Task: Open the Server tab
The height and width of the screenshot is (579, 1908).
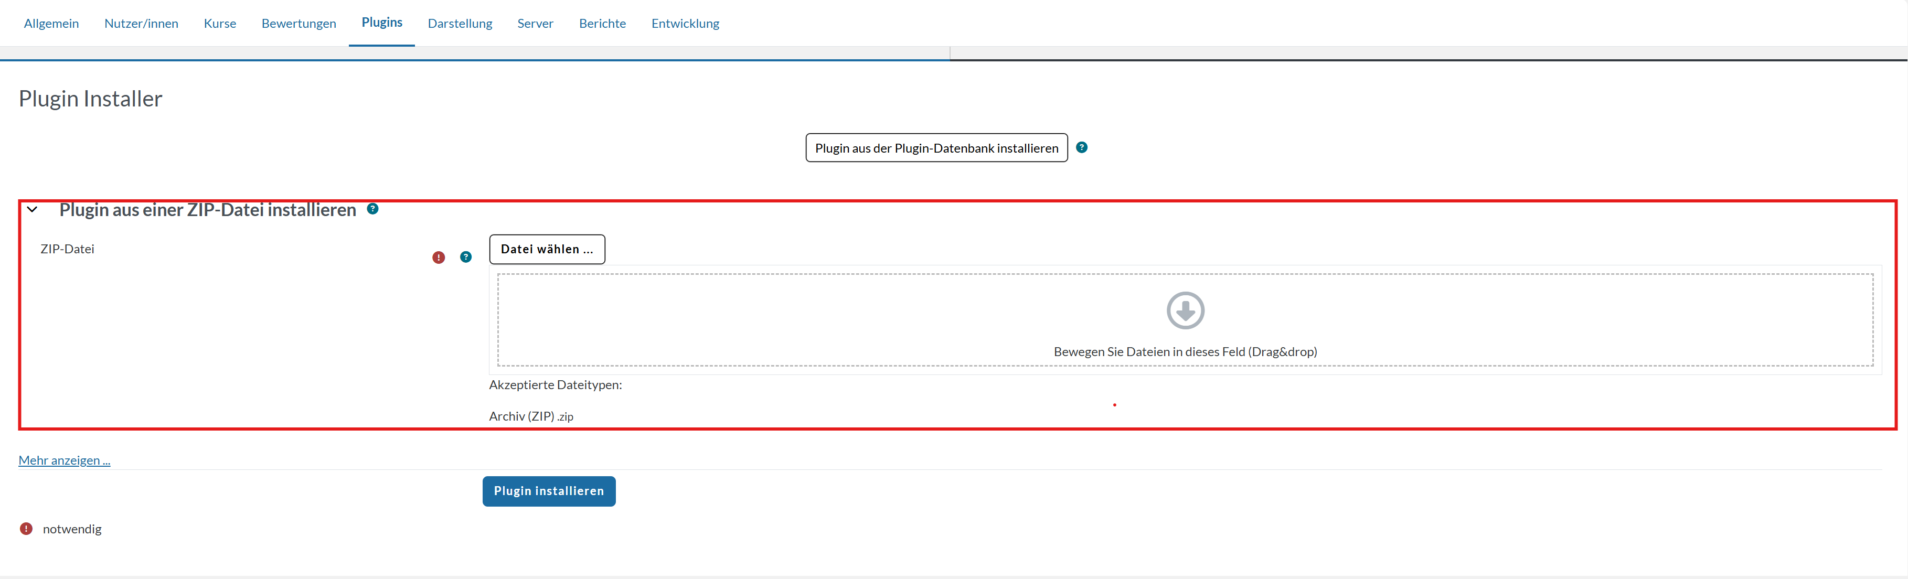Action: point(535,23)
